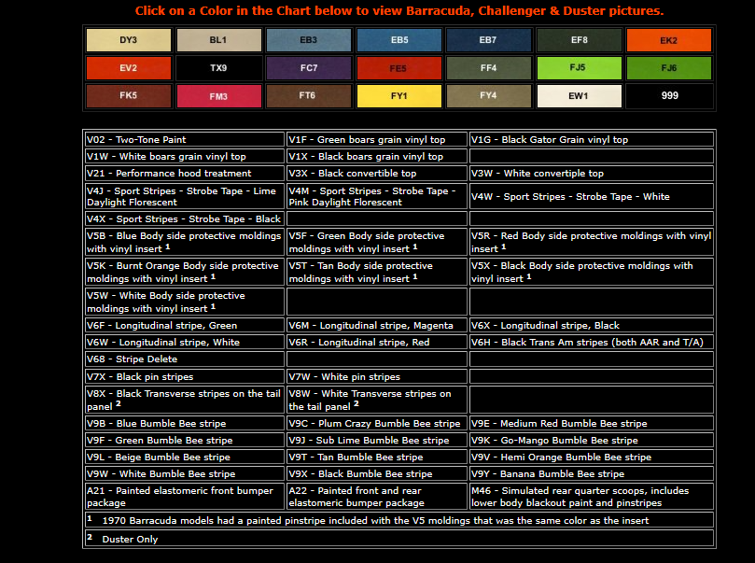Select the TX9 black color swatch
Screen dimensions: 755x563
pyautogui.click(x=218, y=68)
